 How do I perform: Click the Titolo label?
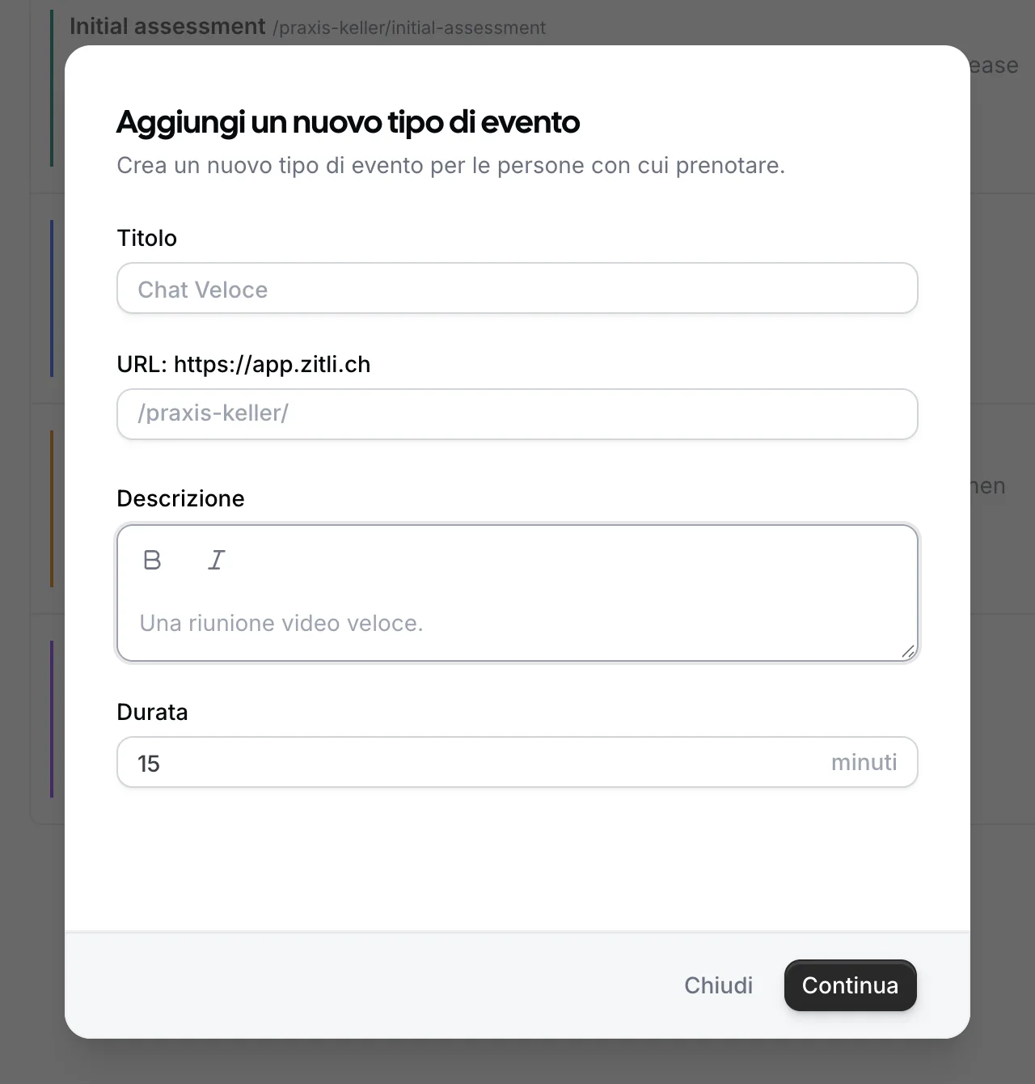147,238
